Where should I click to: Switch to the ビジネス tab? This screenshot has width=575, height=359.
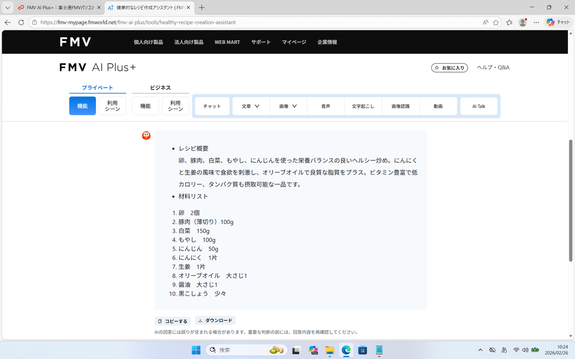coord(160,88)
